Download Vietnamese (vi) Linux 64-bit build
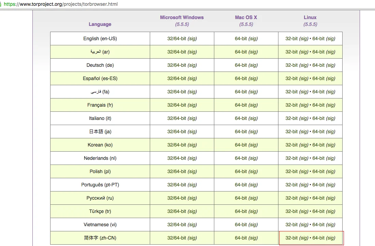 [318, 225]
